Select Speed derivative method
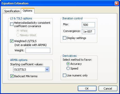 tap(68, 68)
